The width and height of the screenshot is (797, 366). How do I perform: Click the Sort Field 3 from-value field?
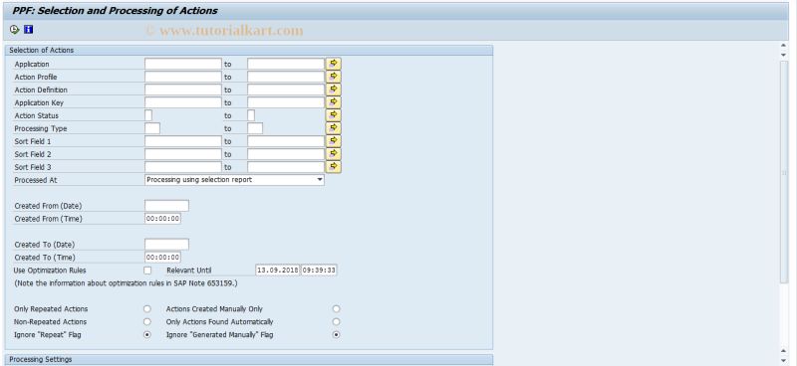(x=183, y=166)
